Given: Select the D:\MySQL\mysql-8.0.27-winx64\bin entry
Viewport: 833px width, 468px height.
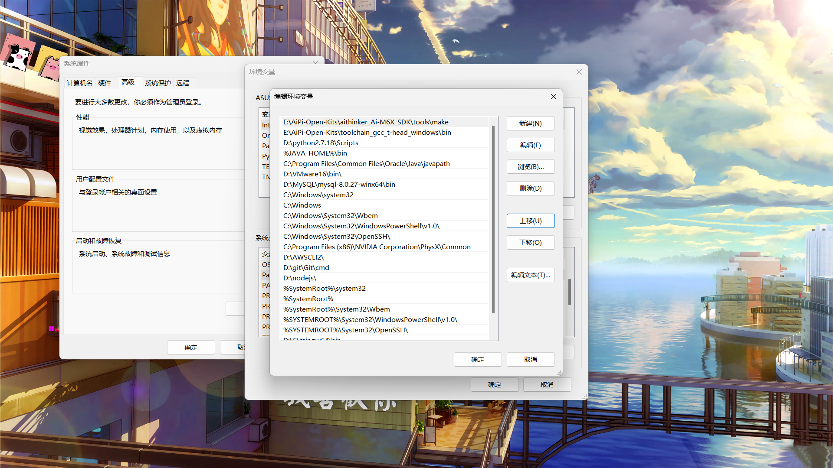Looking at the screenshot, I should [384, 185].
